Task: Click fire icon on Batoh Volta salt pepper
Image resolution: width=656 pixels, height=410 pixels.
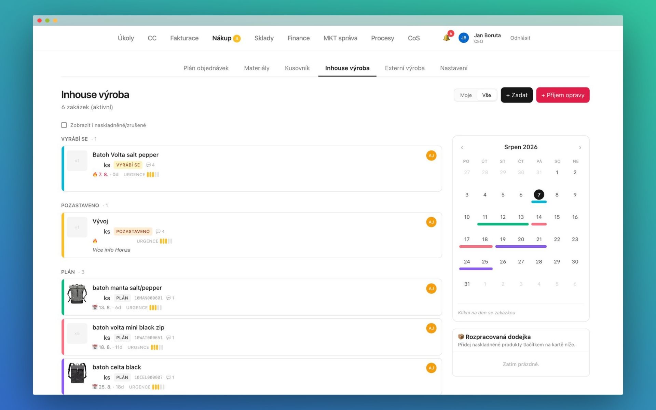Action: pos(95,175)
